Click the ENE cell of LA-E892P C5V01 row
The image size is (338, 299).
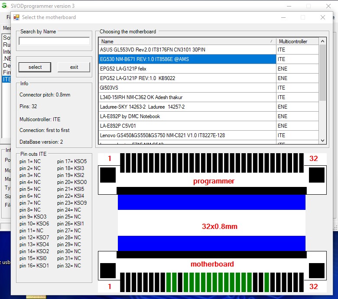pos(297,126)
